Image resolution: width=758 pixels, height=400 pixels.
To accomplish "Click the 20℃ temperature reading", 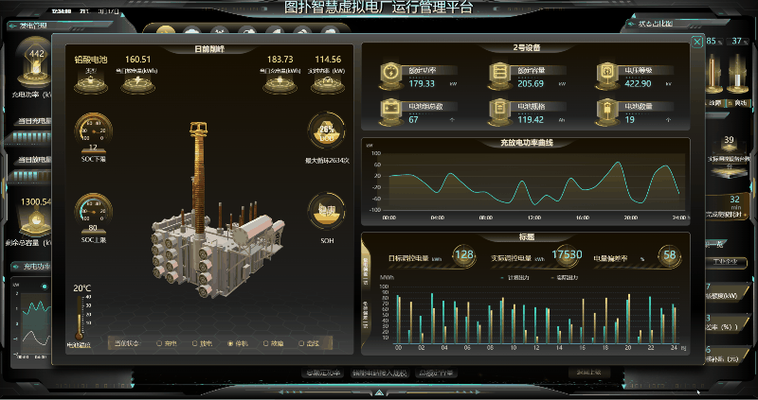I will [82, 288].
